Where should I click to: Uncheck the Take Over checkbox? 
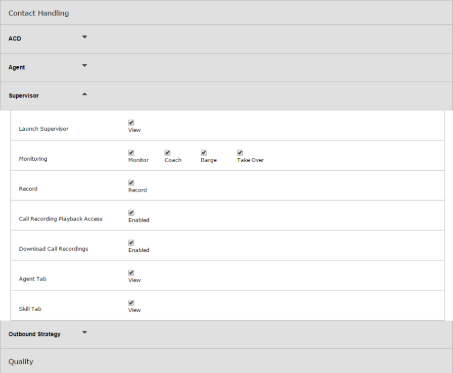tap(240, 152)
